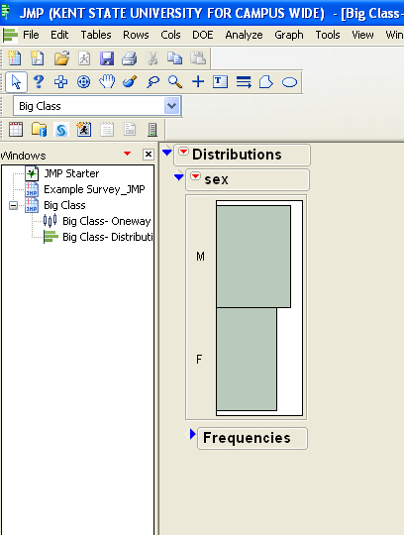Click the save floppy disk icon
The width and height of the screenshot is (404, 535).
(107, 58)
